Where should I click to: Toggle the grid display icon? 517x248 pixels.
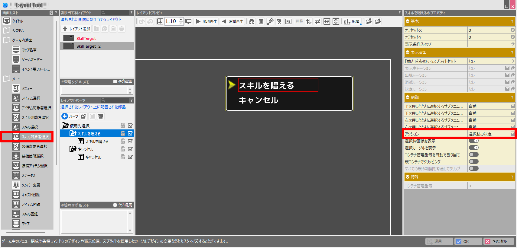pyautogui.click(x=261, y=21)
